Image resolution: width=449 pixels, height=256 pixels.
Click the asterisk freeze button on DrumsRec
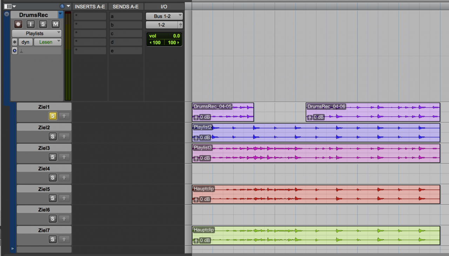coord(14,42)
